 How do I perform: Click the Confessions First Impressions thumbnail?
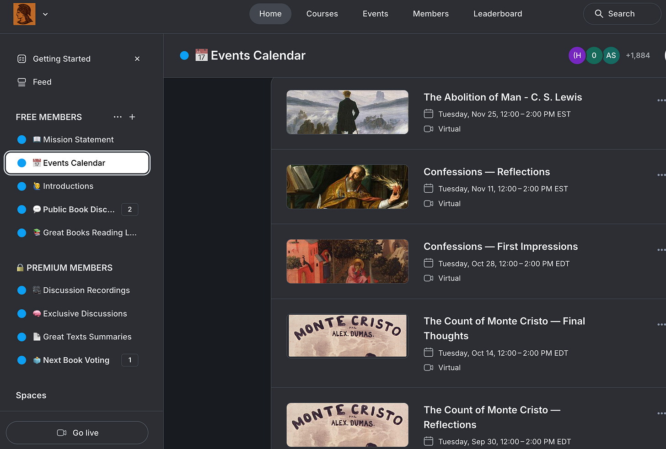(x=347, y=261)
